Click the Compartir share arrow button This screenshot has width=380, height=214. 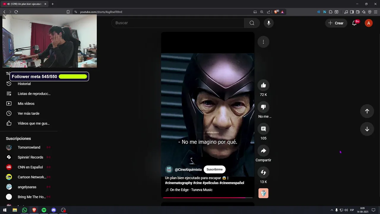(x=263, y=151)
